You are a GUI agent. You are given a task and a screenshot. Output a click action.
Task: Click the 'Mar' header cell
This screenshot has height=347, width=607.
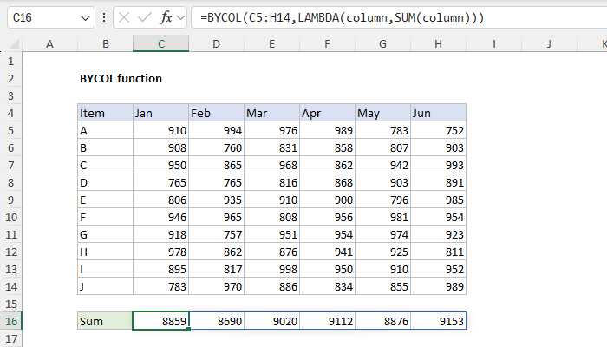(271, 113)
